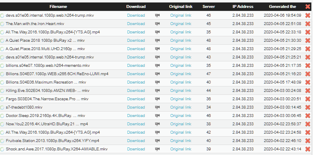Viewport: 313px width, 155px height.
Task: Remove the A Quiet Place 2018 1080p entry
Action: pos(308,41)
